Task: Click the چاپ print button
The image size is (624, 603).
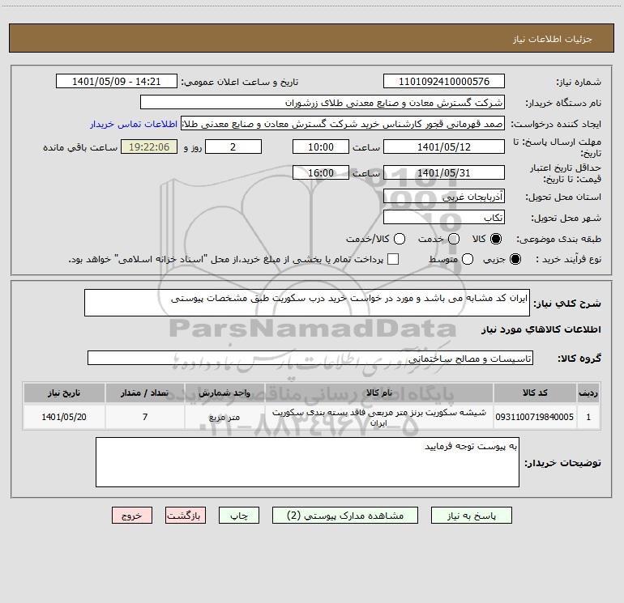Action: [239, 515]
